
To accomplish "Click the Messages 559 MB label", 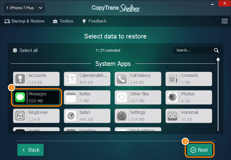I will (37, 97).
